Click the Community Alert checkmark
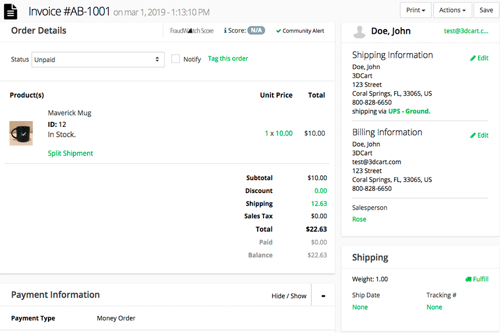The height and width of the screenshot is (333, 500). tap(279, 31)
